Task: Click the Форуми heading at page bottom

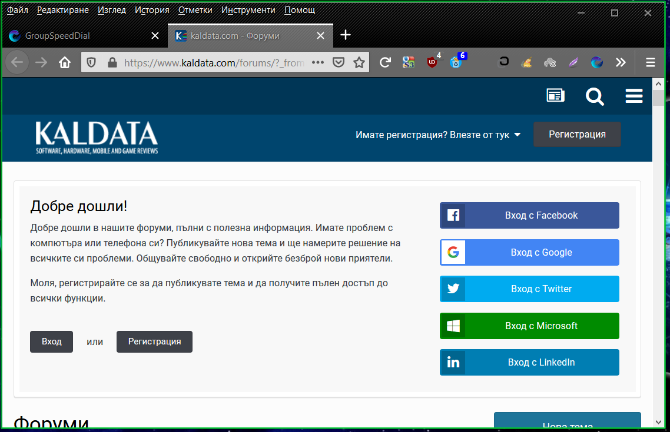Action: coord(51,422)
